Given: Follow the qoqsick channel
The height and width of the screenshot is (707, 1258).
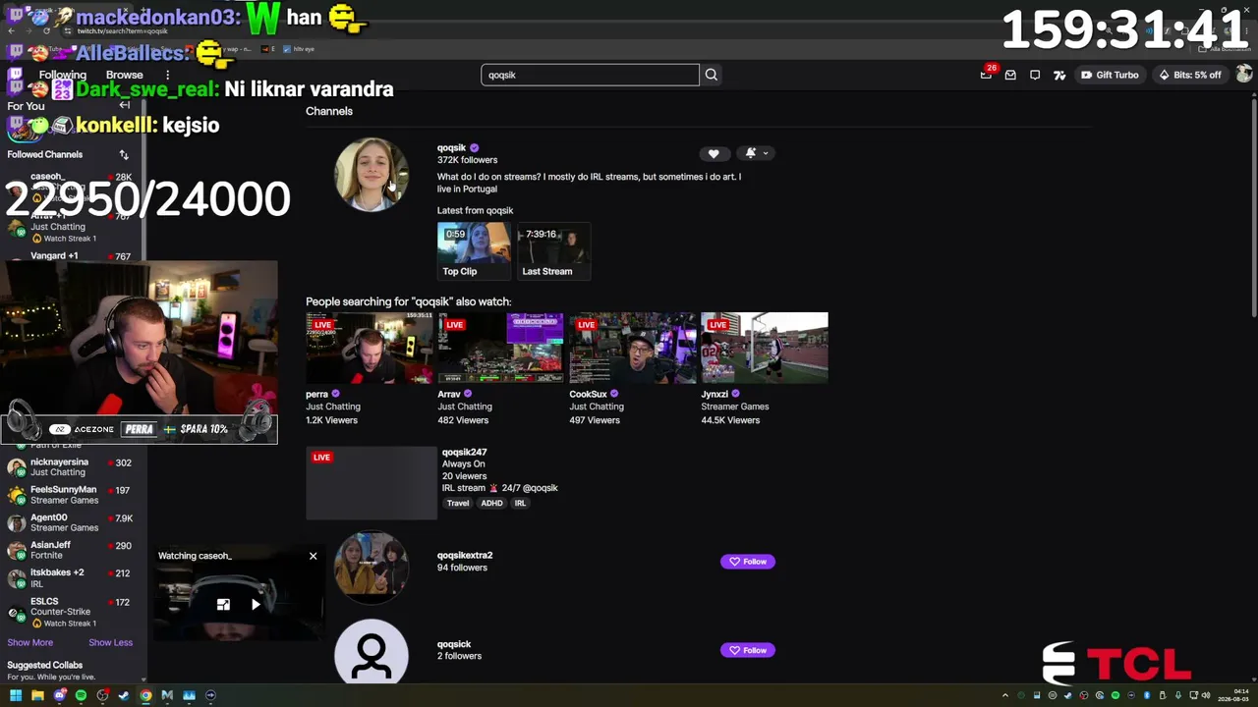Looking at the screenshot, I should (x=748, y=650).
